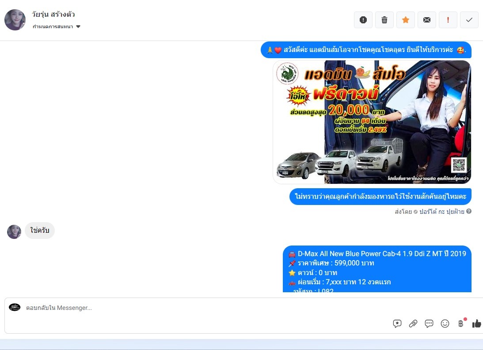Flag conversation with red exclamation icon
The height and width of the screenshot is (350, 483).
pyautogui.click(x=448, y=20)
